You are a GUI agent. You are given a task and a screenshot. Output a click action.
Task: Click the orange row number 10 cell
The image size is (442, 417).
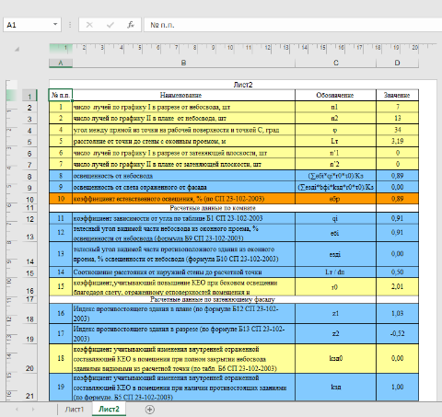(61, 199)
